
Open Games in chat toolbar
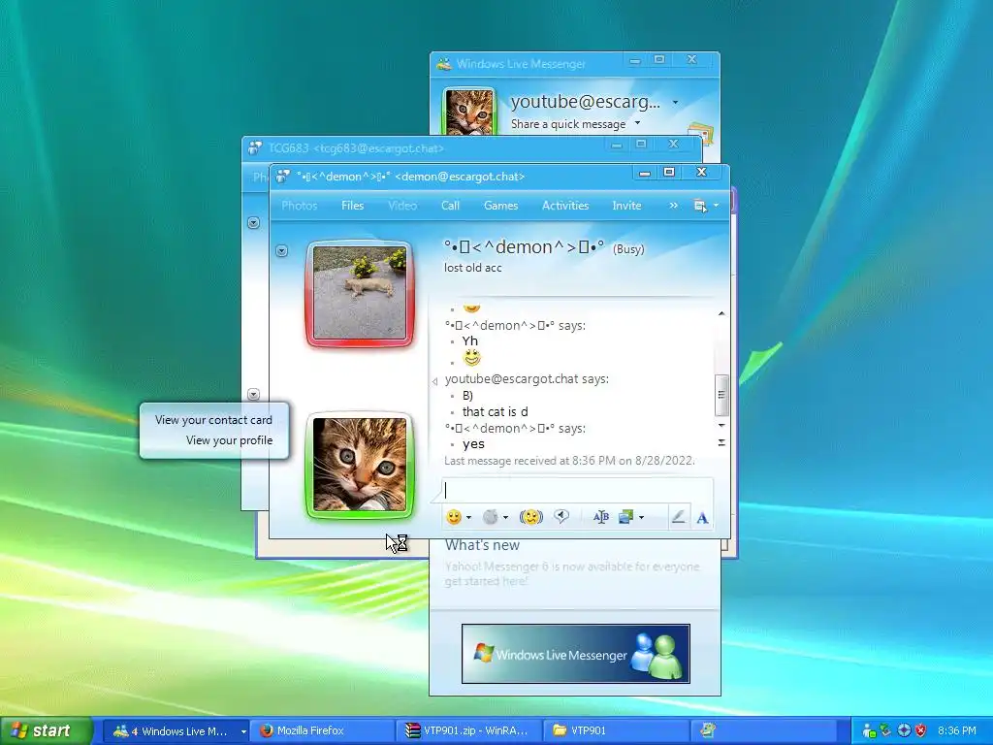click(x=501, y=206)
